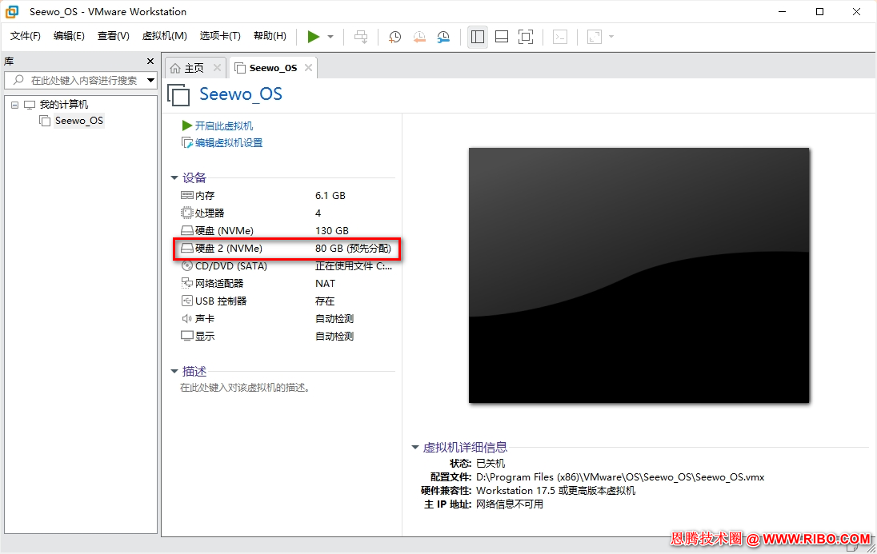The image size is (877, 554).
Task: Click the 已关机 status text
Action: click(490, 464)
